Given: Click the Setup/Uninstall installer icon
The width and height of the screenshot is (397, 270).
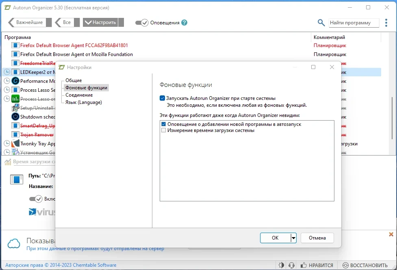Looking at the screenshot, I should click(15, 108).
